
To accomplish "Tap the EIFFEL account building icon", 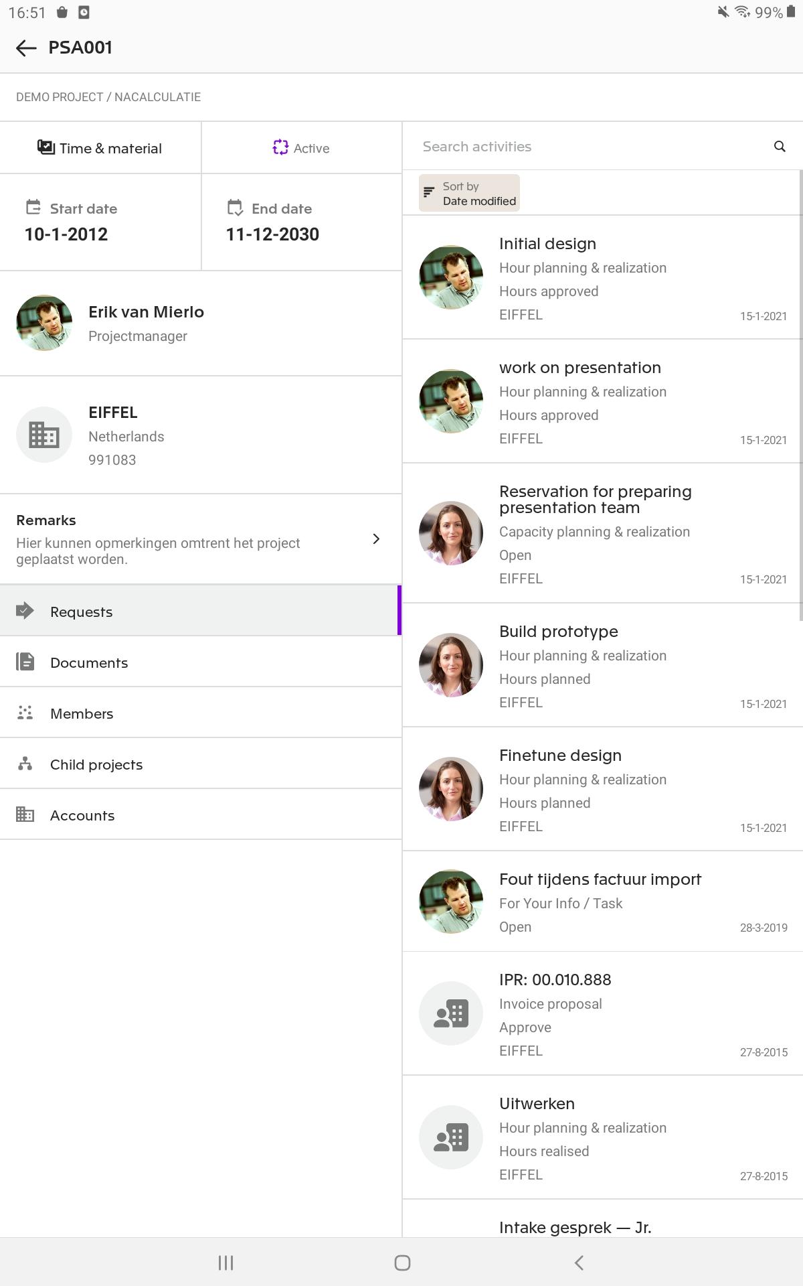I will [x=44, y=435].
